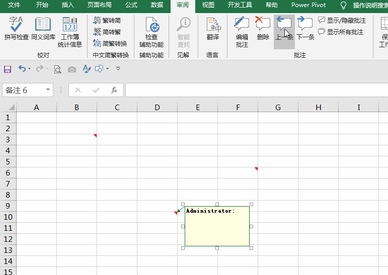Open the 翻译 translate tool

pyautogui.click(x=213, y=29)
